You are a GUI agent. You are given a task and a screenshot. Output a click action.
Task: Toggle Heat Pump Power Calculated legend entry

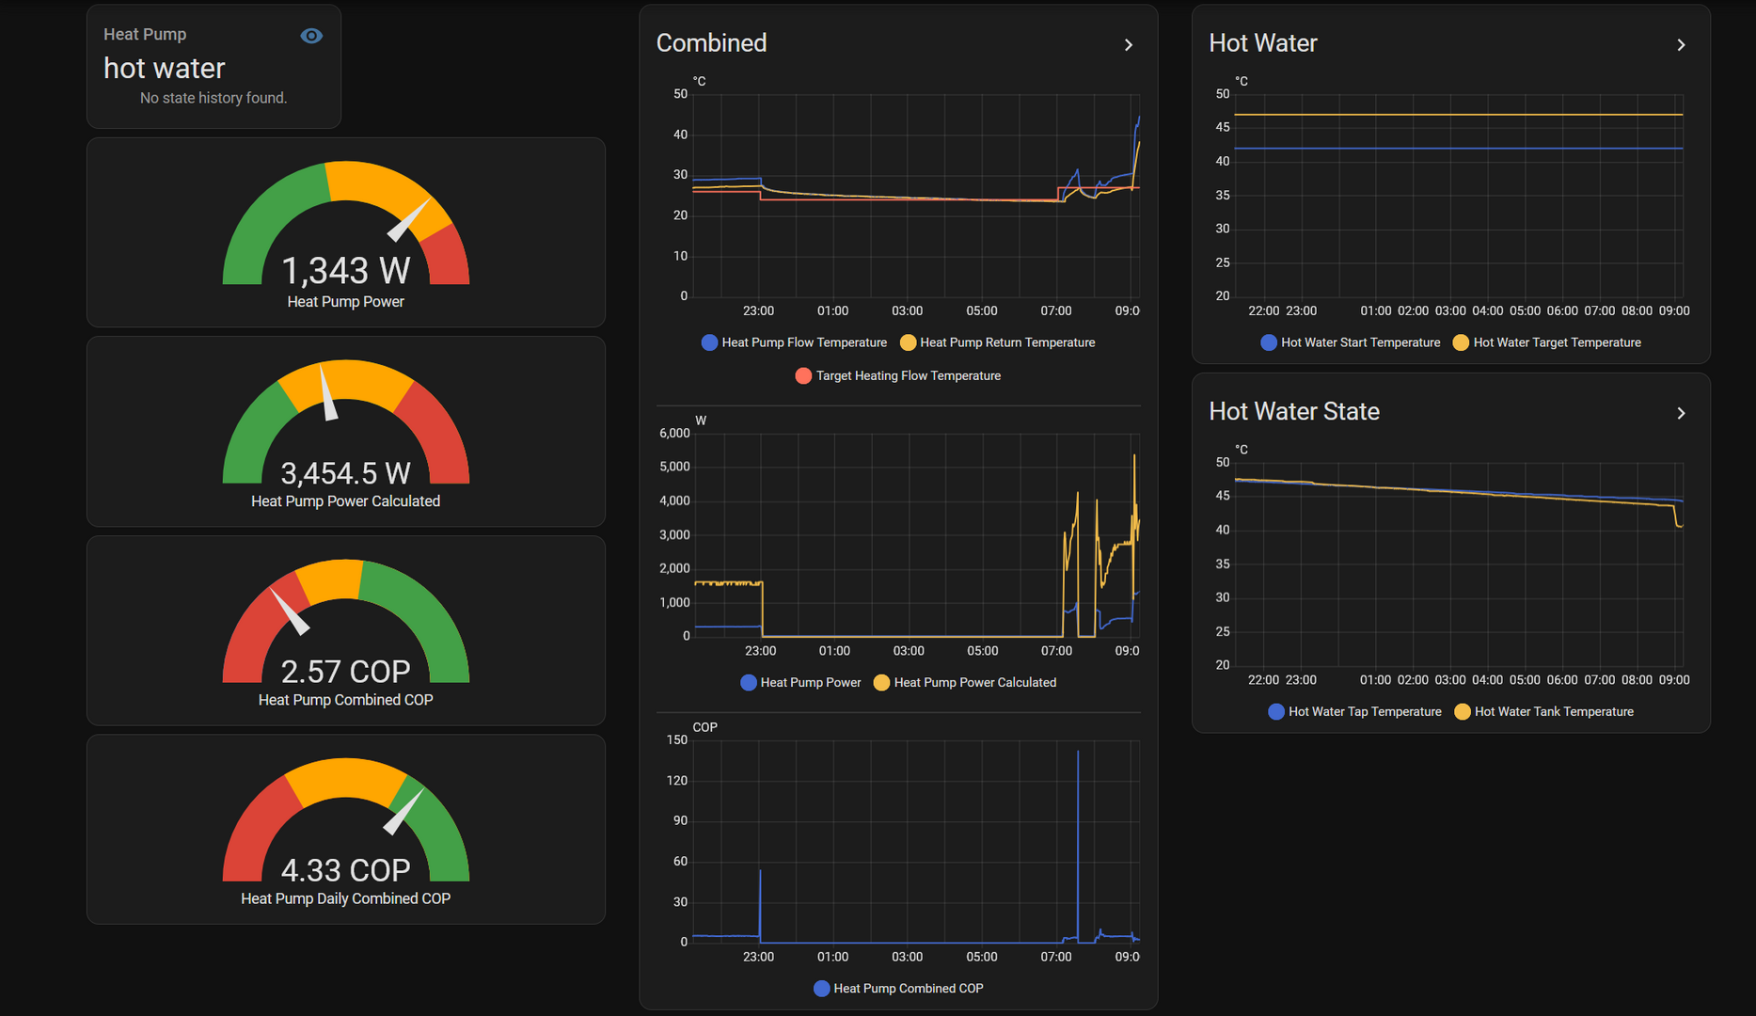(x=965, y=682)
